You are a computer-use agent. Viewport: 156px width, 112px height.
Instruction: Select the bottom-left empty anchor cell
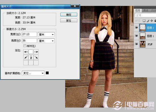click(26, 63)
